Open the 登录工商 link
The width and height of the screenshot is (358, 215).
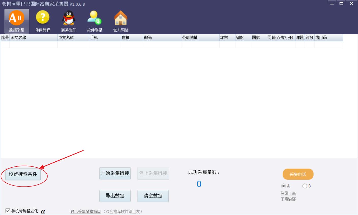[x=288, y=193]
